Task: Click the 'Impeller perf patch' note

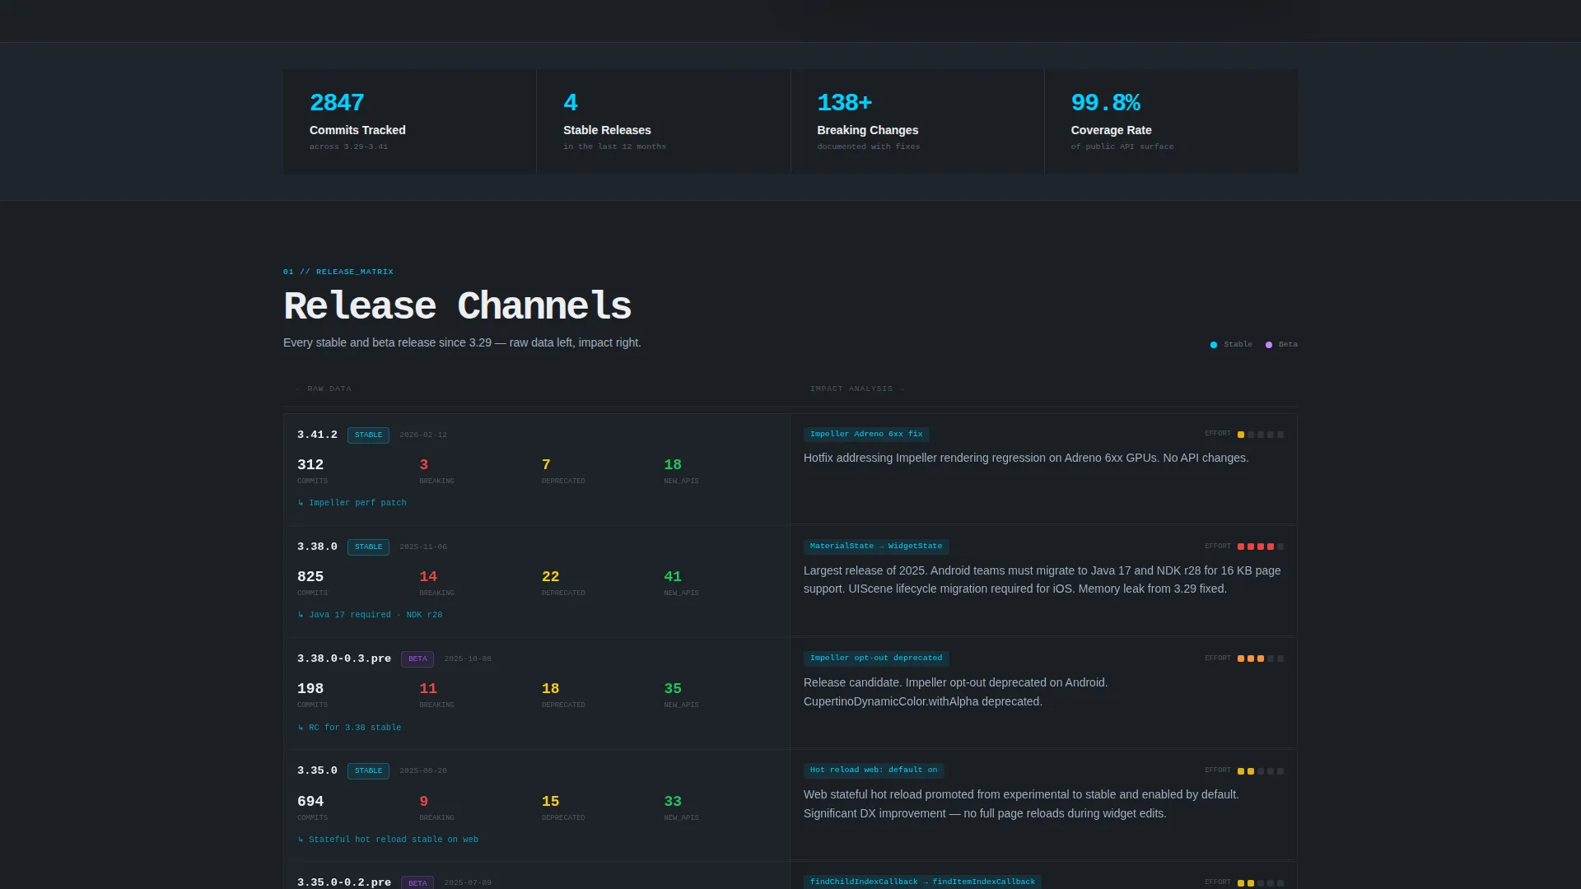Action: [352, 503]
